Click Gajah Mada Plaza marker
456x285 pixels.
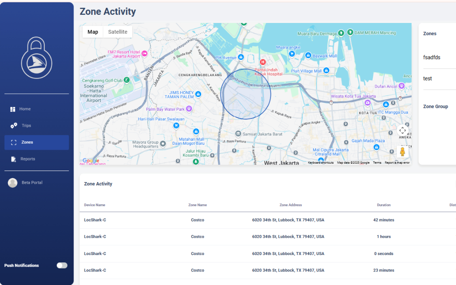click(x=376, y=147)
